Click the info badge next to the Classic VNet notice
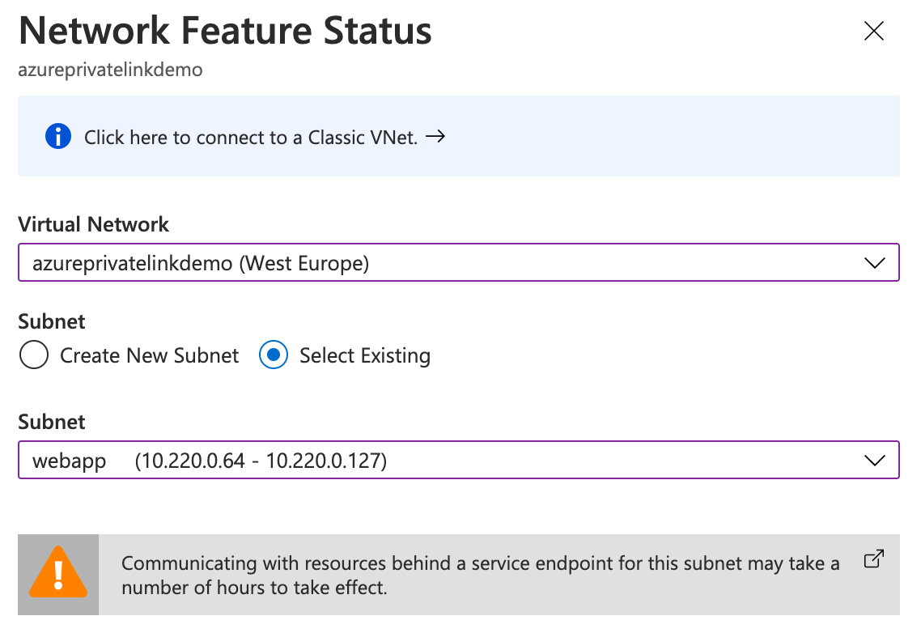 (57, 136)
